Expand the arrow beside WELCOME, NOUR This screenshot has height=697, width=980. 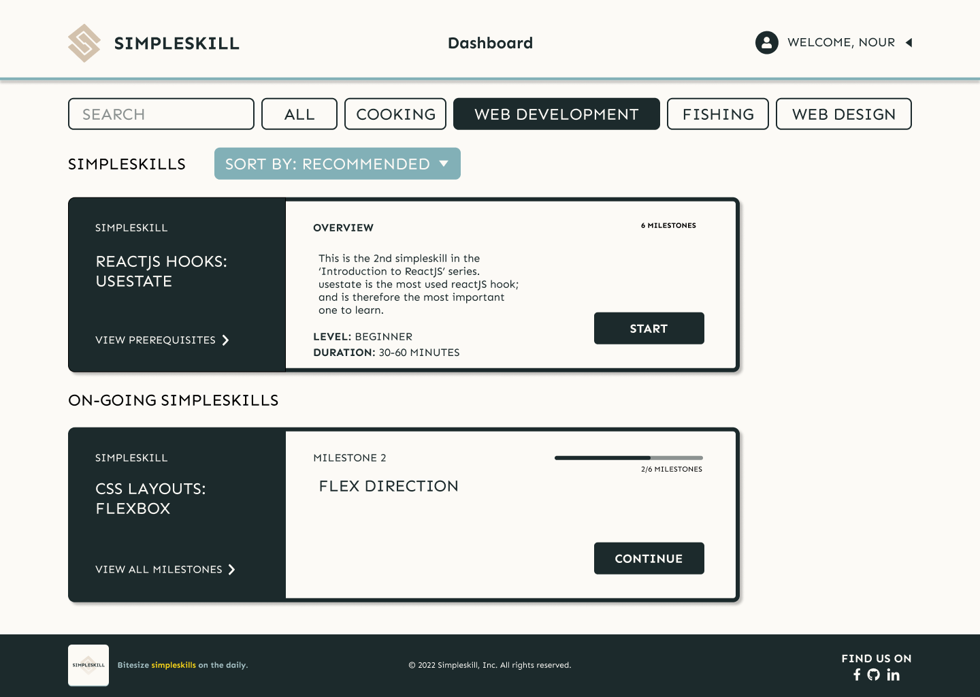(x=909, y=42)
